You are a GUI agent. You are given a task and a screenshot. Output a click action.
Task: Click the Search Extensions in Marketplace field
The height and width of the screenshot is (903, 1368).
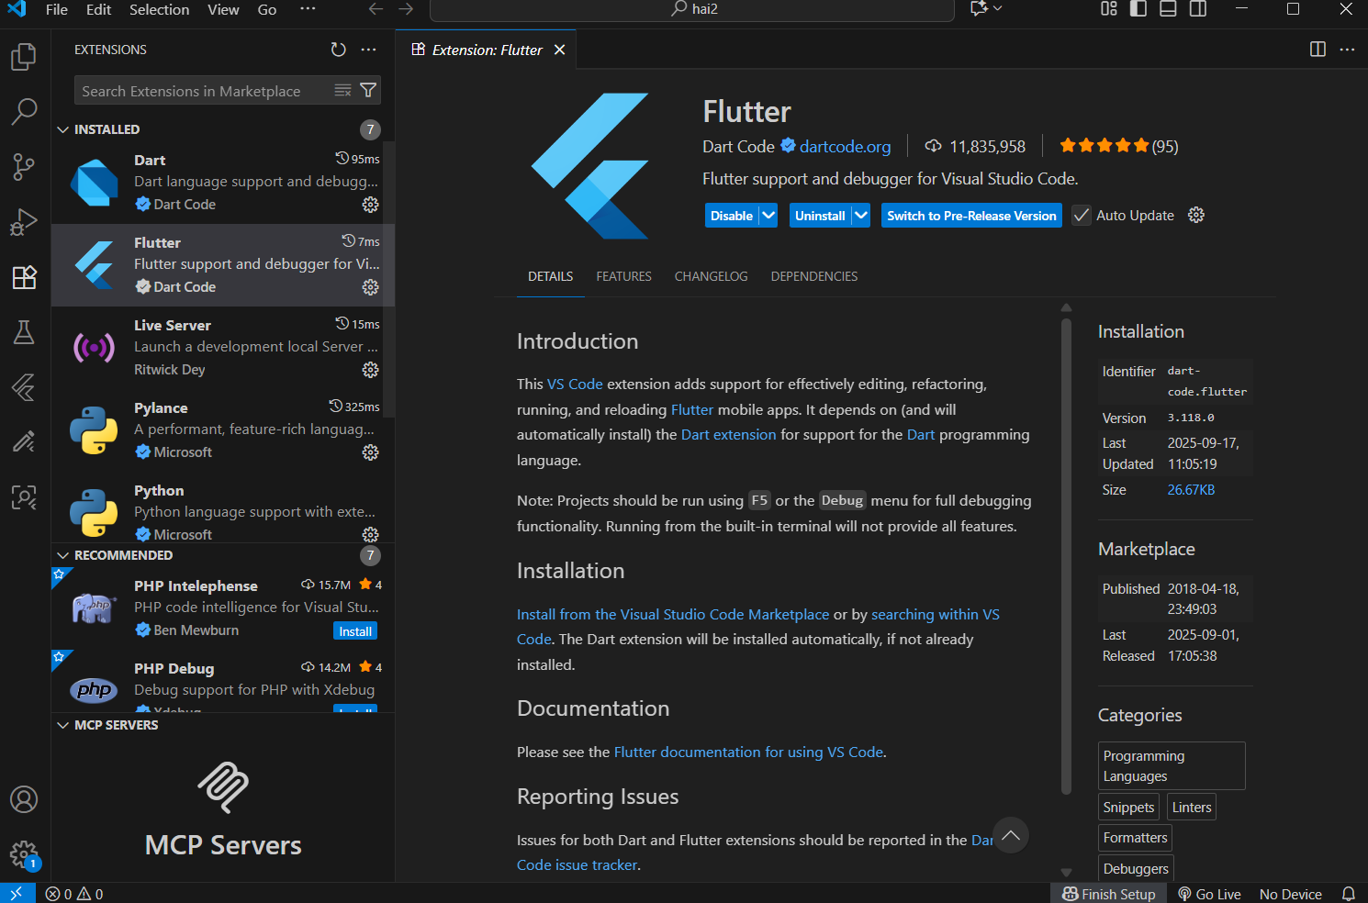tap(202, 91)
